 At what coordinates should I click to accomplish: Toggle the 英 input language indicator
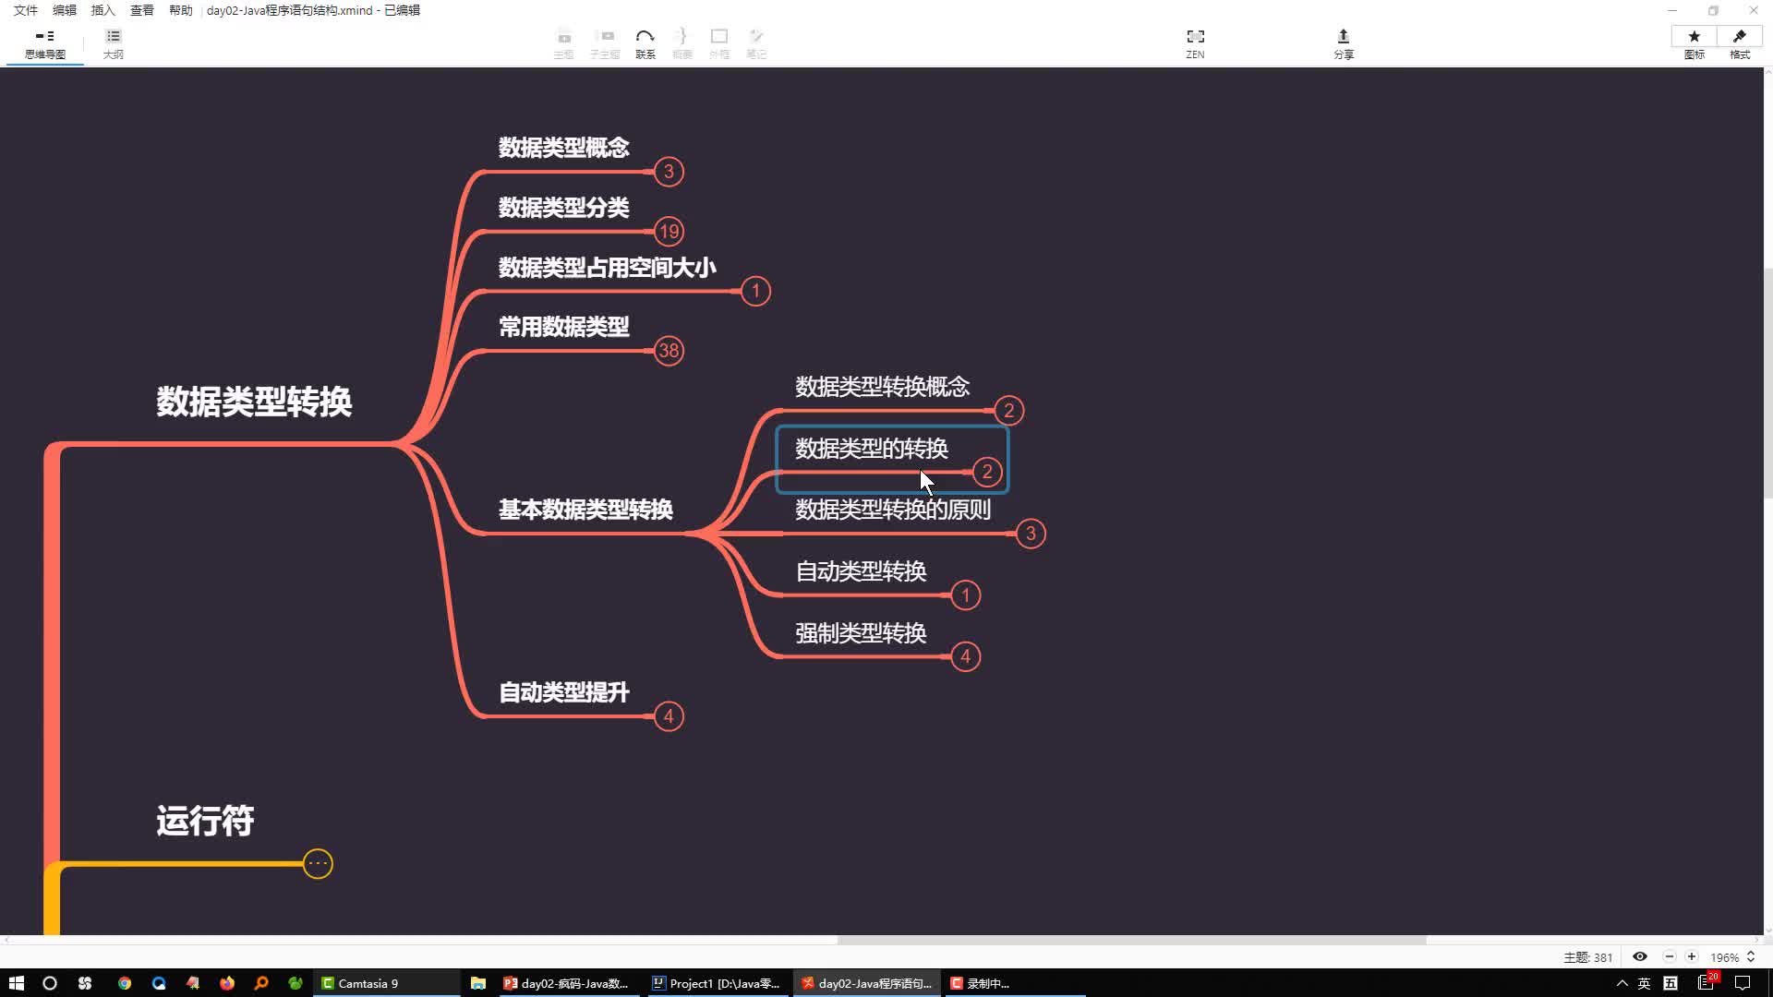pos(1644,983)
